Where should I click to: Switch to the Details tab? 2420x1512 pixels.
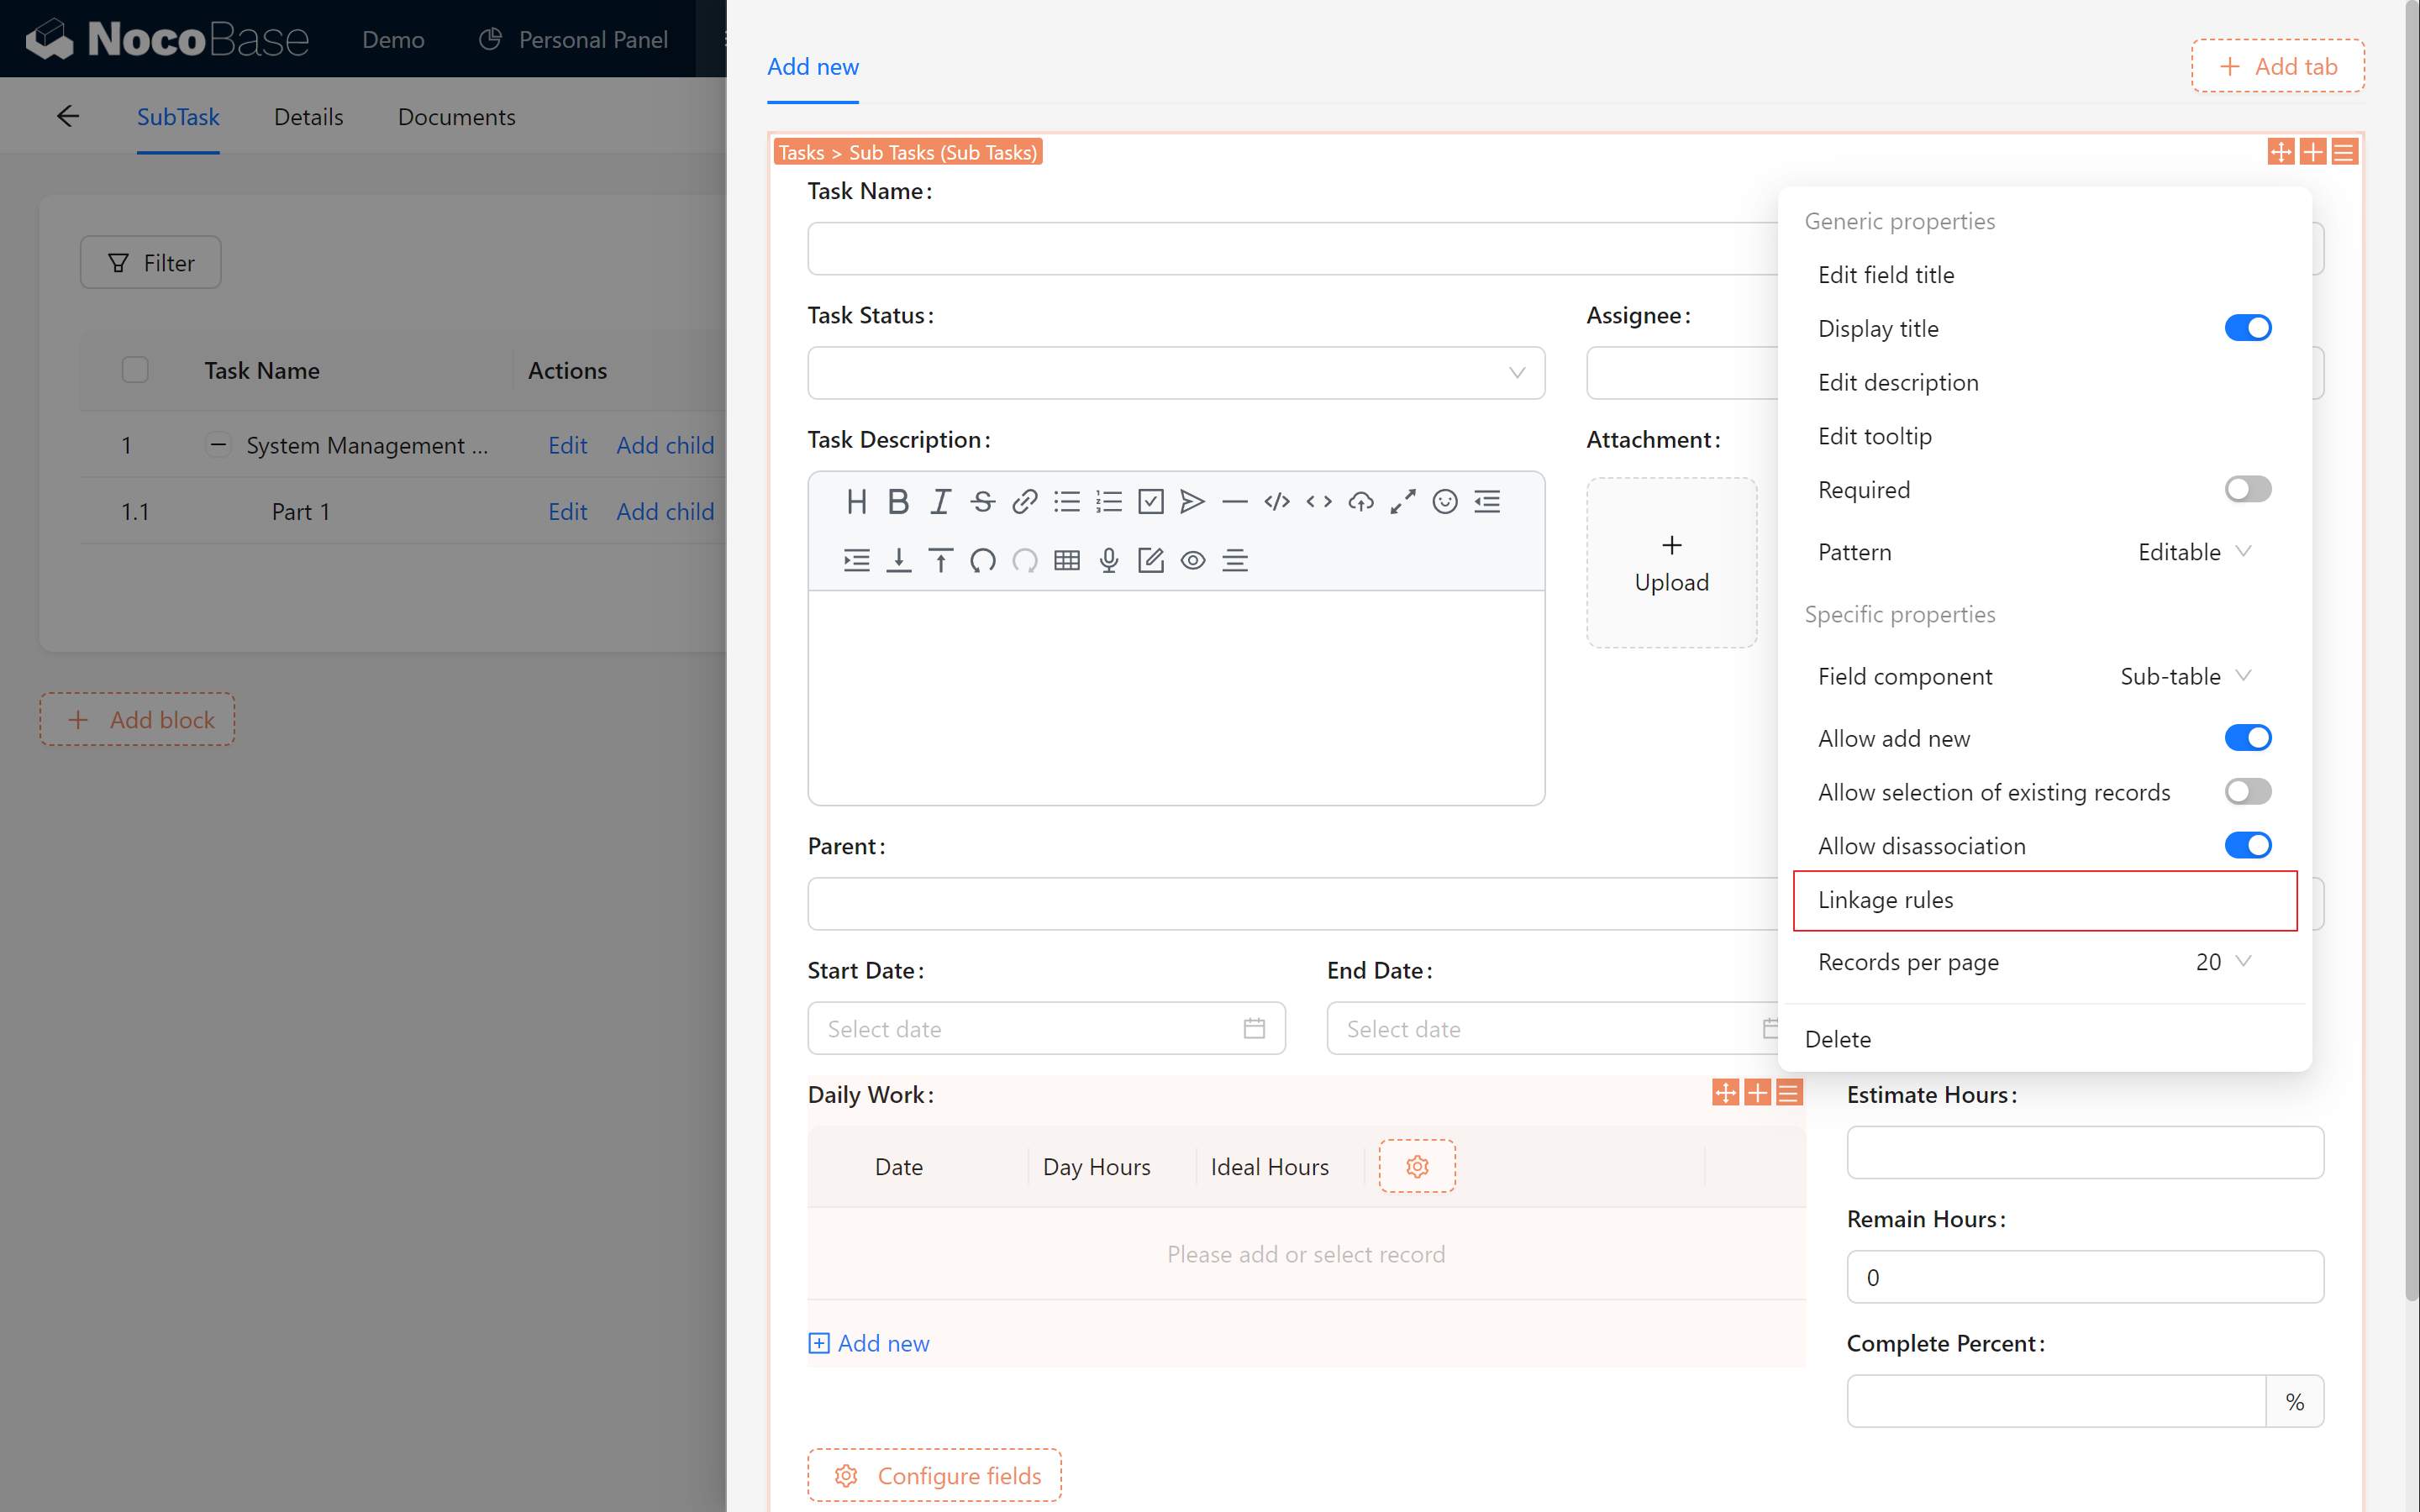pyautogui.click(x=308, y=117)
